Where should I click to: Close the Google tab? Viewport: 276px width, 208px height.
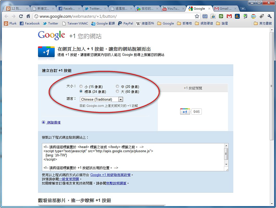pos(209,8)
